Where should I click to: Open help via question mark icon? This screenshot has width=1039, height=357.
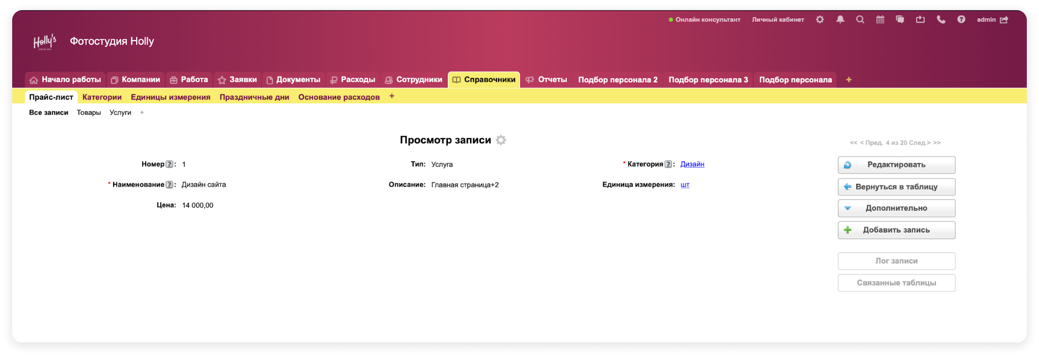[961, 20]
